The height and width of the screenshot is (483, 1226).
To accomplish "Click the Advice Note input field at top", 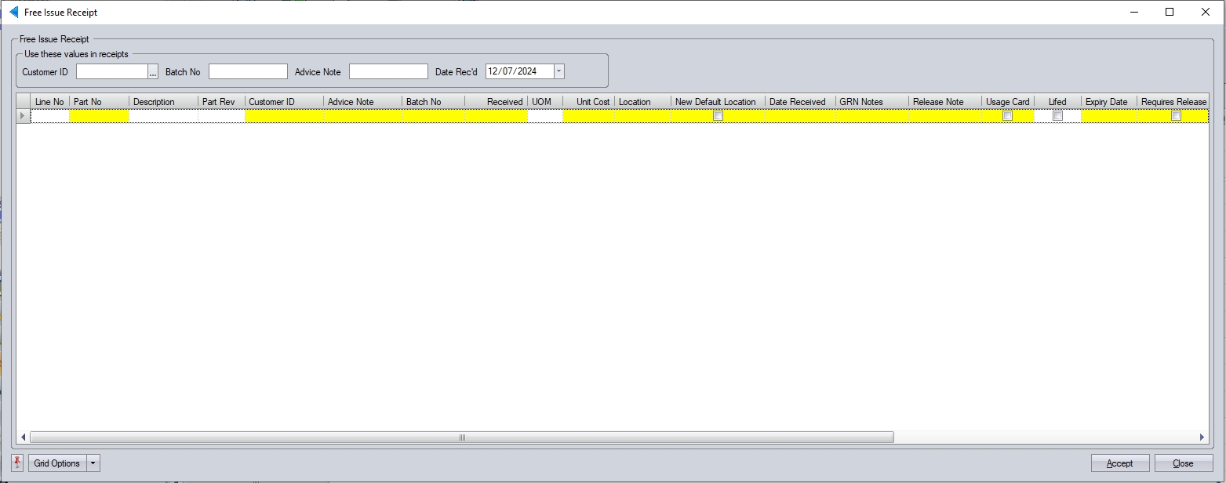I will click(x=388, y=71).
